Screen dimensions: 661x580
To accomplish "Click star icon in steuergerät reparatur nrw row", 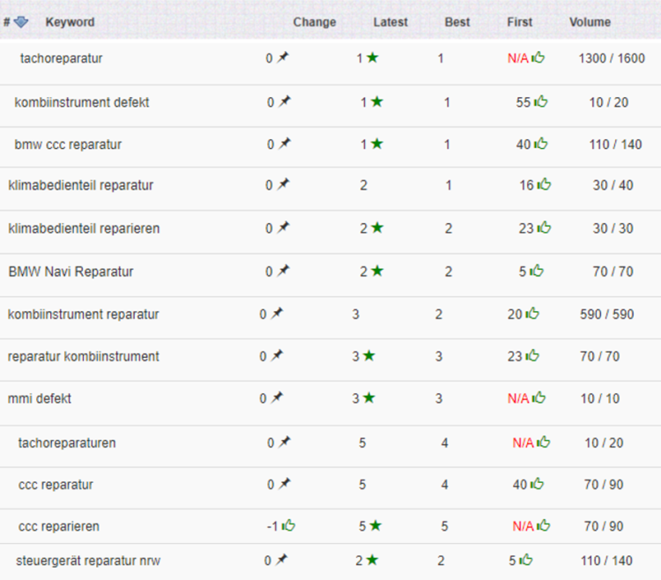I will pos(372,561).
